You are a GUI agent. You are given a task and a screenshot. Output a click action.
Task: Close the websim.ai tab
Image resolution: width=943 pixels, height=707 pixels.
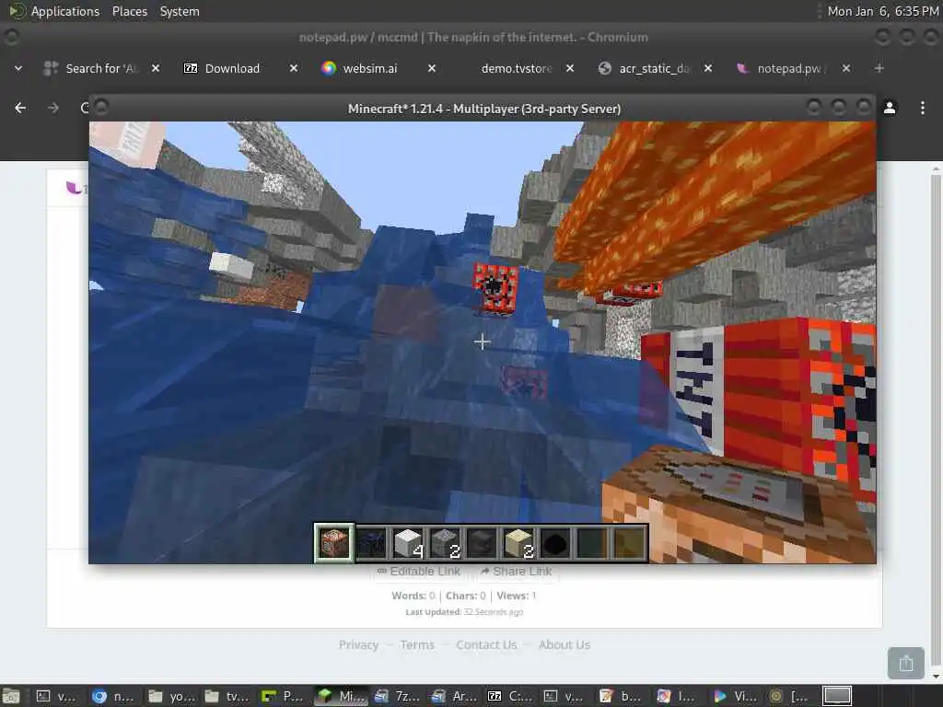[x=432, y=68]
